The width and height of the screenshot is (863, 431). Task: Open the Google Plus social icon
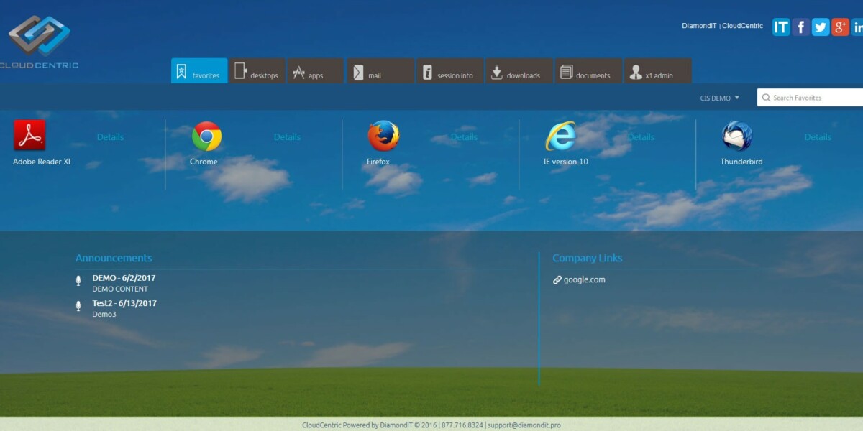(x=840, y=27)
